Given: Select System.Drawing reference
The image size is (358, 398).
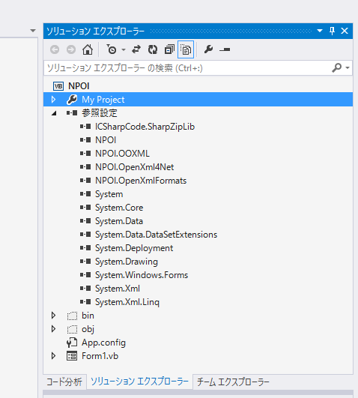Looking at the screenshot, I should (127, 262).
